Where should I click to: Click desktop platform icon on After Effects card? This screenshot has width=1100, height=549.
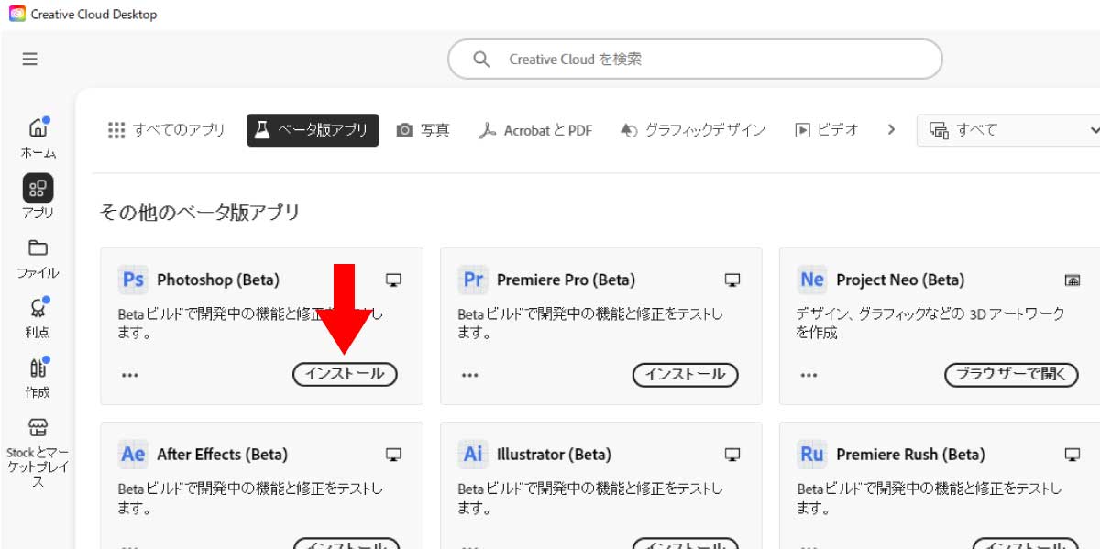click(x=393, y=454)
